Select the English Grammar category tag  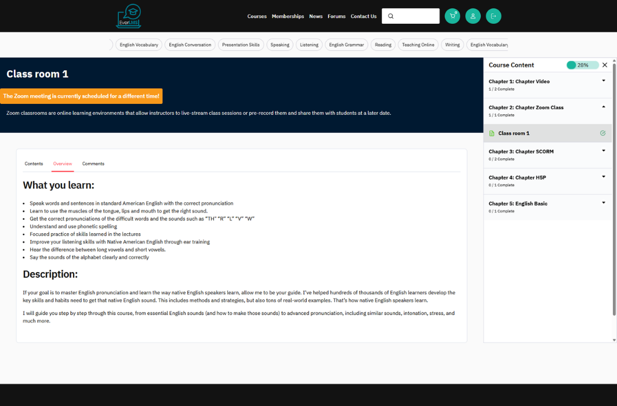[346, 45]
